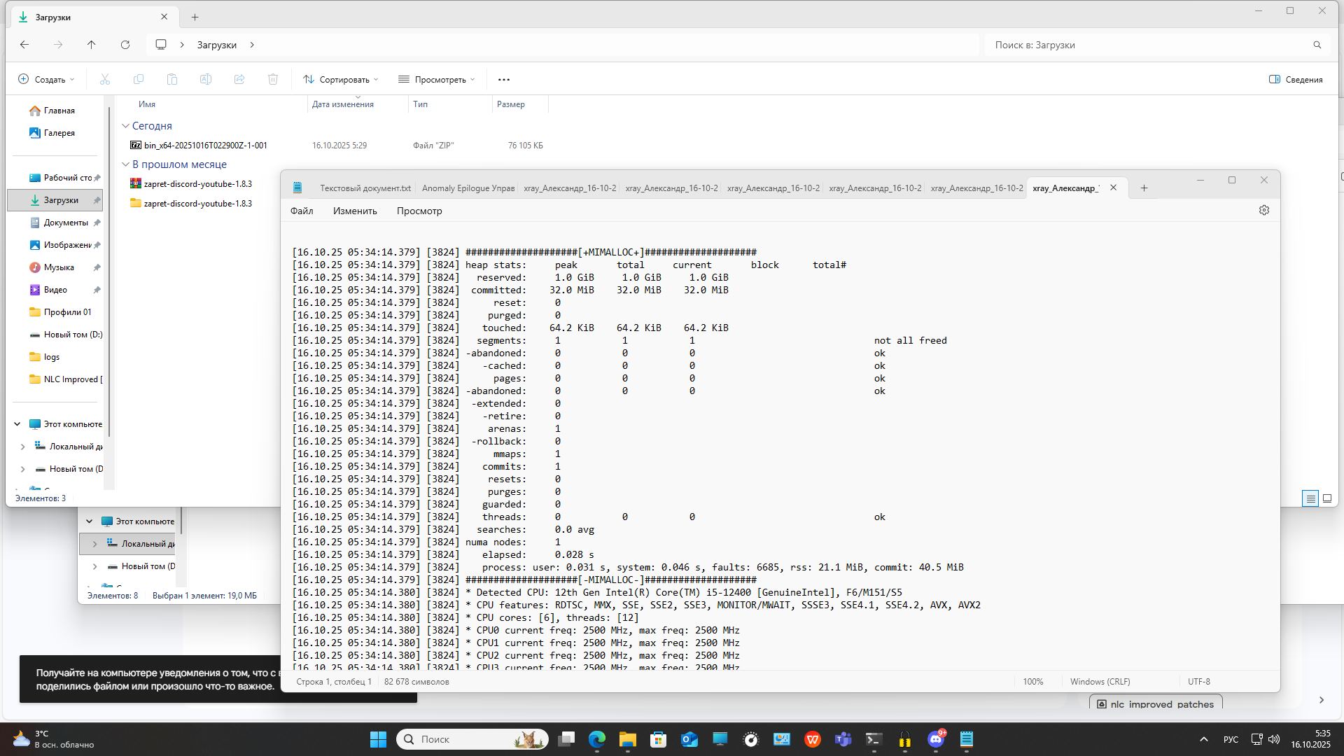The width and height of the screenshot is (1344, 756).
Task: Collapse the Сегодня file group
Action: click(125, 126)
